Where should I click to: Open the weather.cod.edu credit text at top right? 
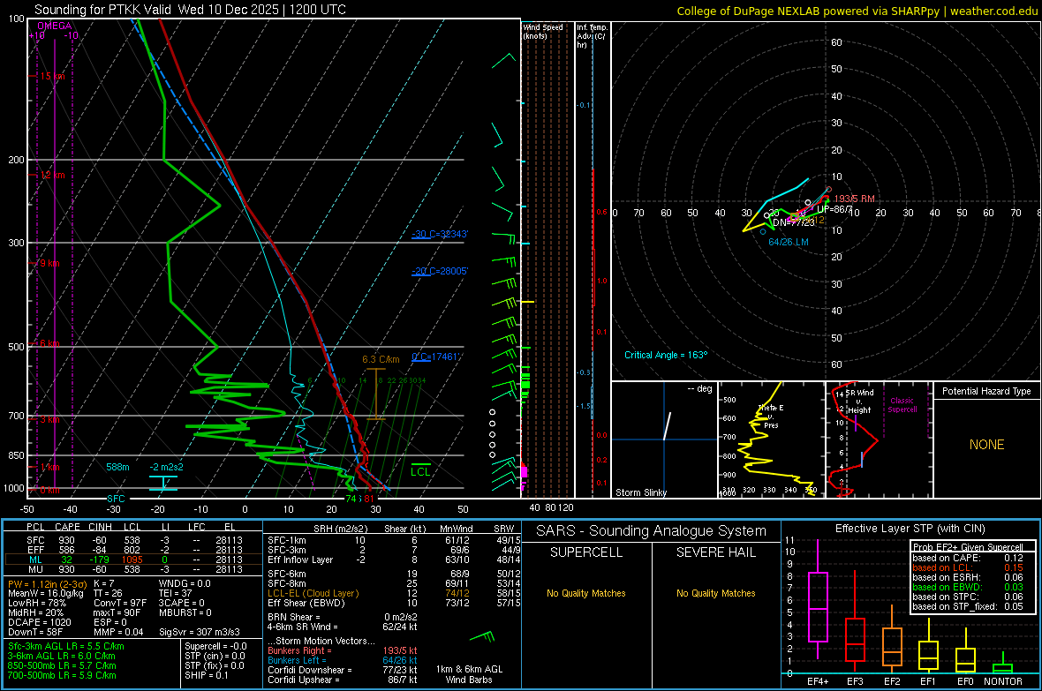pyautogui.click(x=994, y=11)
